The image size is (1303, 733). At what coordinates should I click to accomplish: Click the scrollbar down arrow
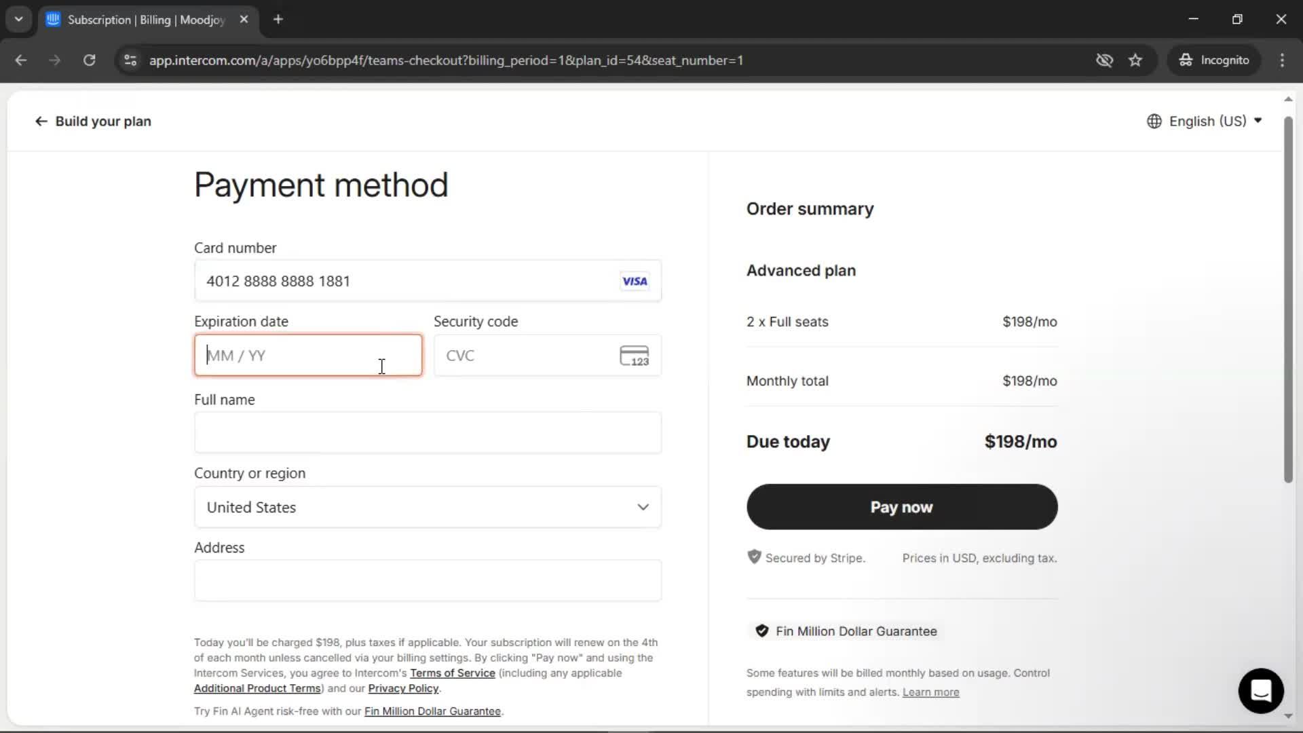(x=1288, y=716)
